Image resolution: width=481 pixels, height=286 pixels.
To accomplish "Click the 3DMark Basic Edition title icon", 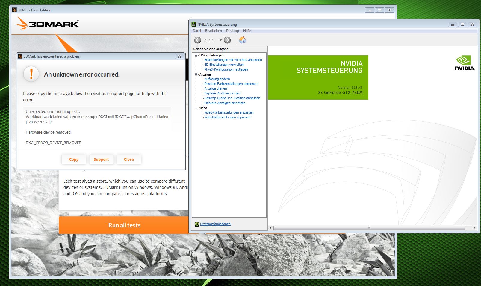I will point(14,10).
